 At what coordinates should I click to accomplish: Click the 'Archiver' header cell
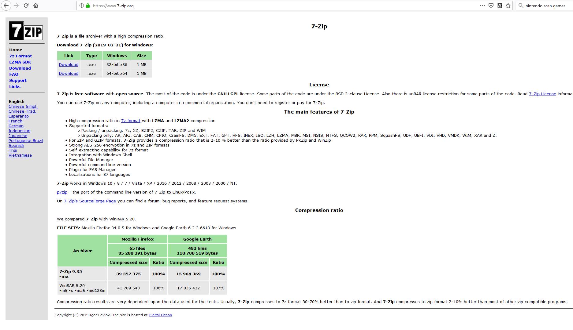[x=82, y=251]
